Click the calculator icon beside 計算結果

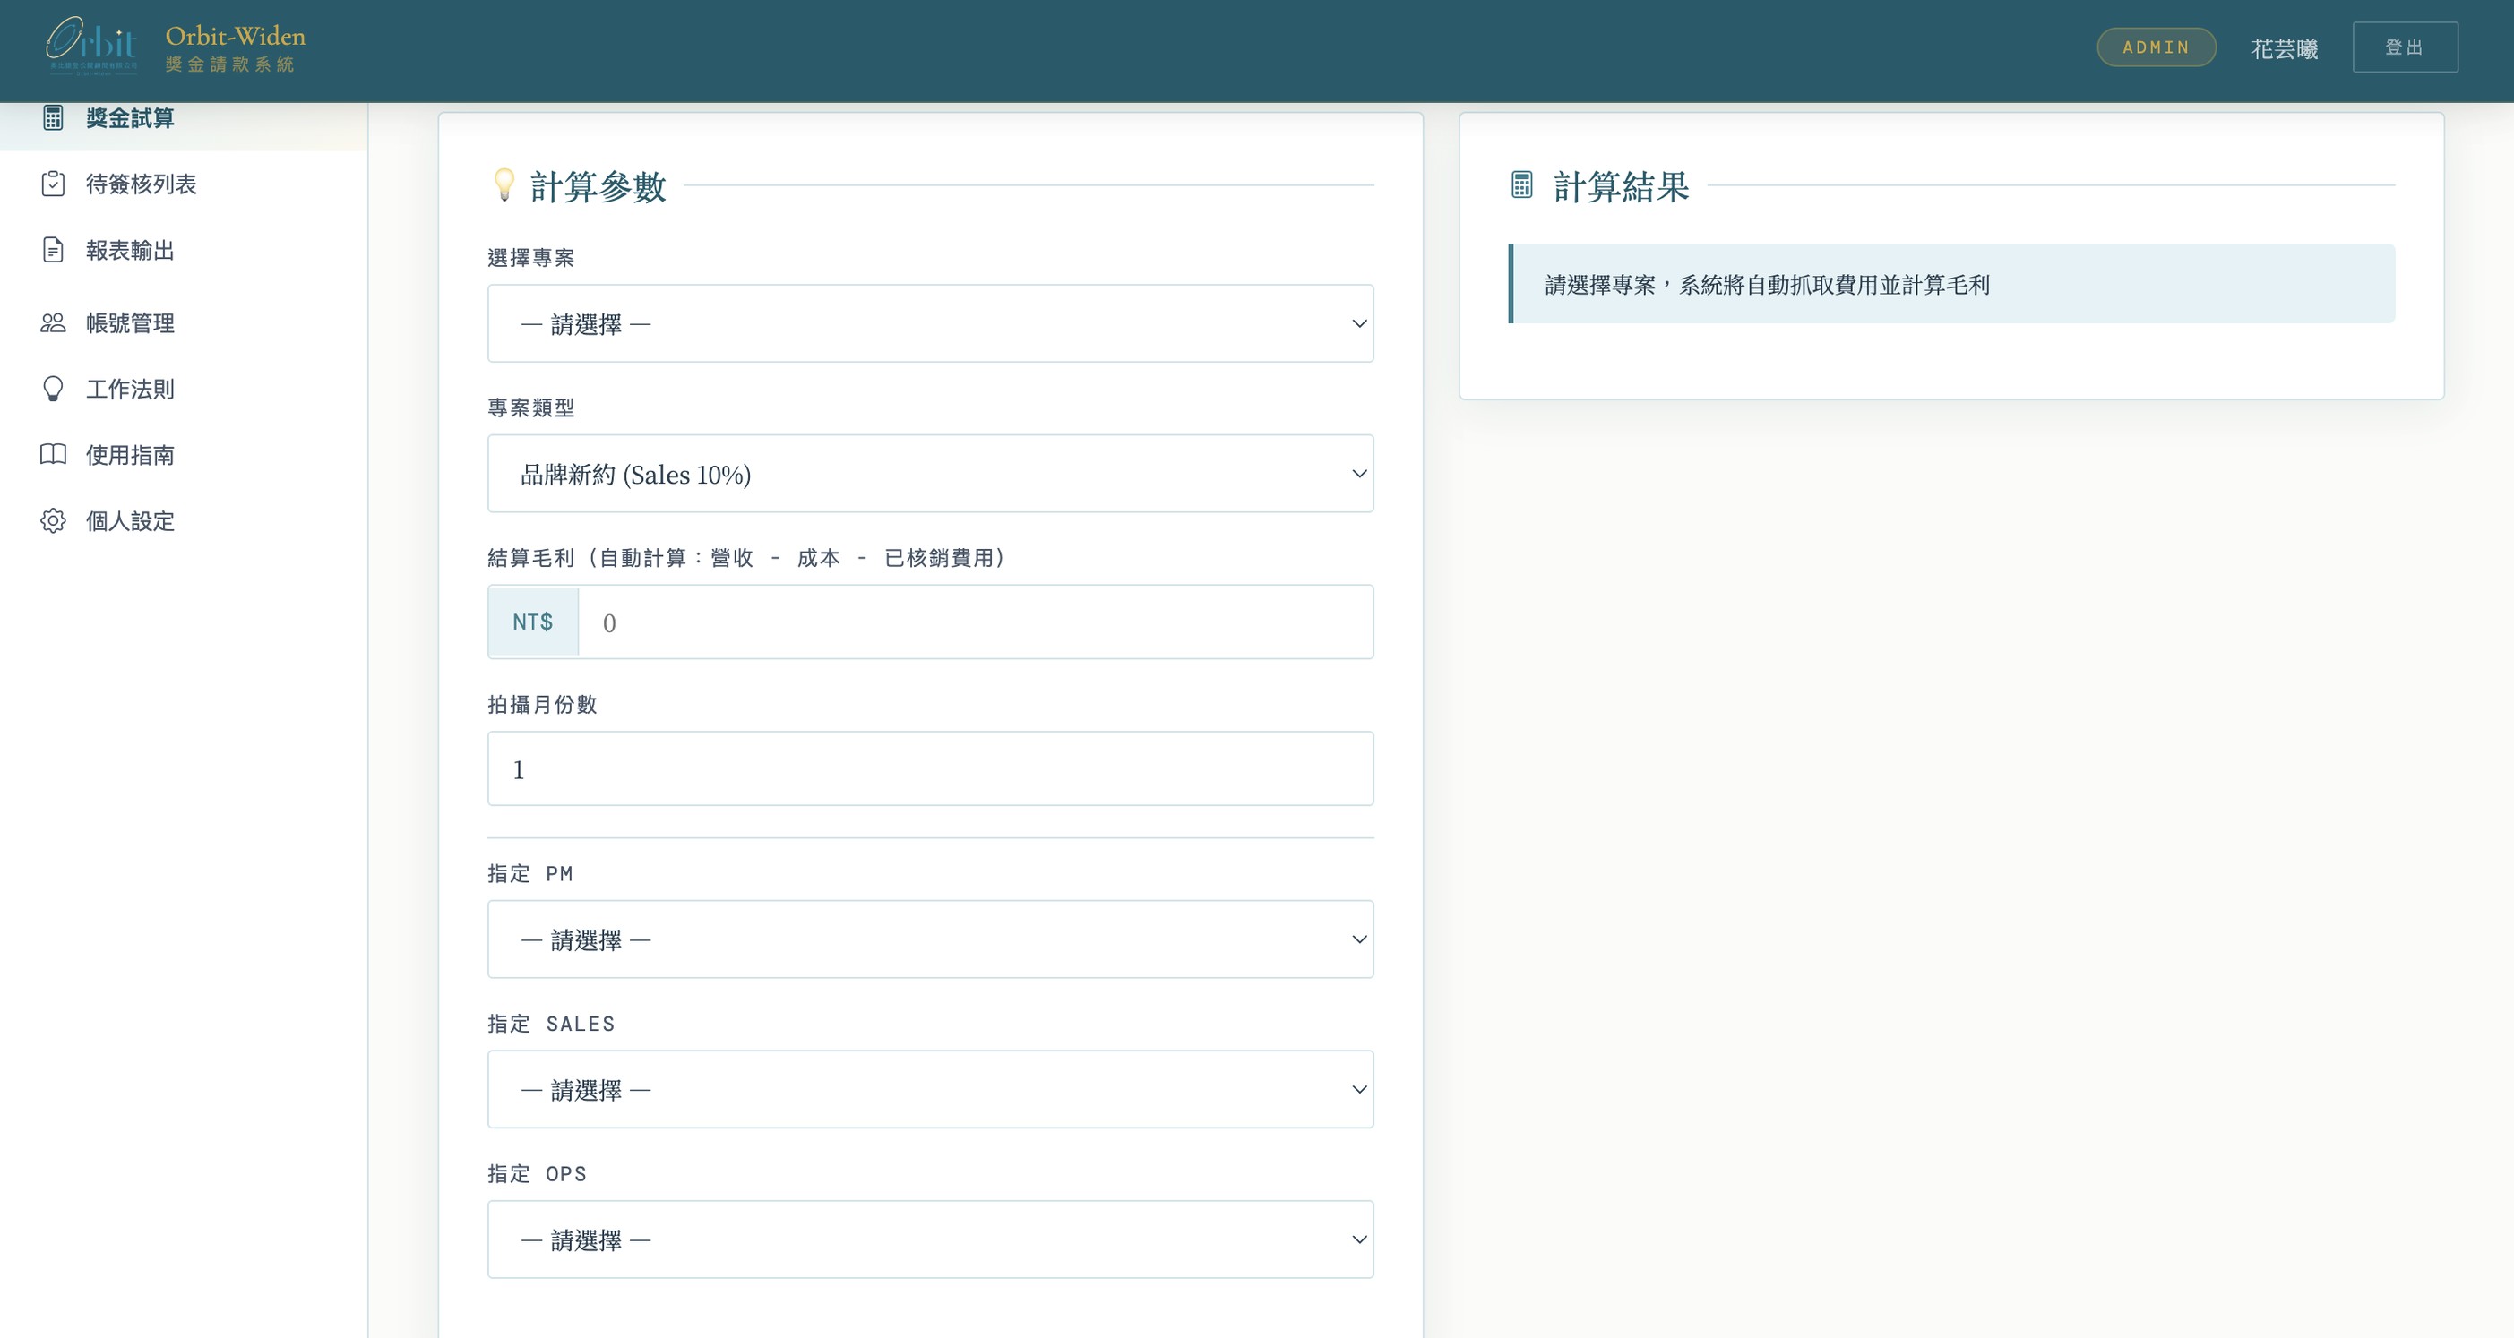point(1521,184)
